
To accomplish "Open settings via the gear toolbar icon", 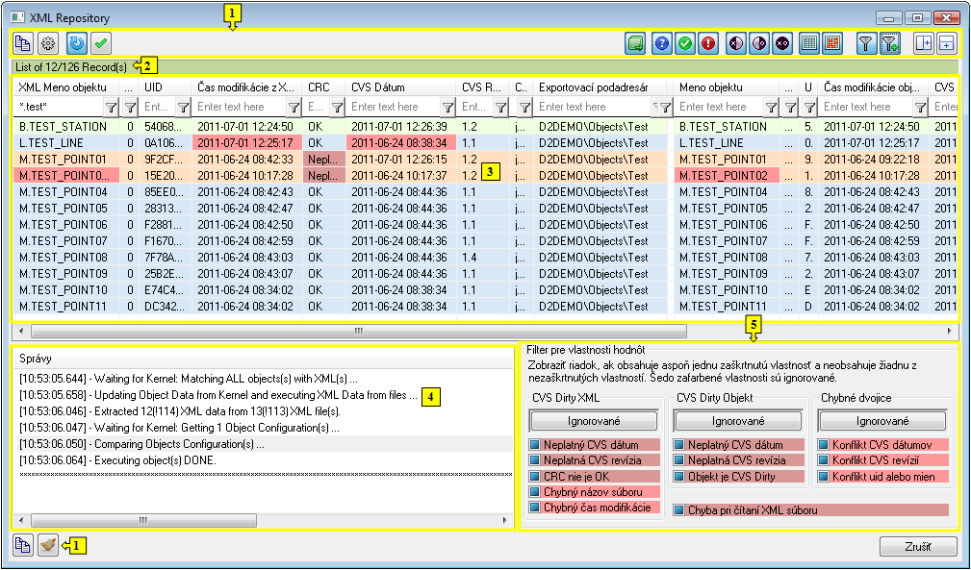I will 47,42.
